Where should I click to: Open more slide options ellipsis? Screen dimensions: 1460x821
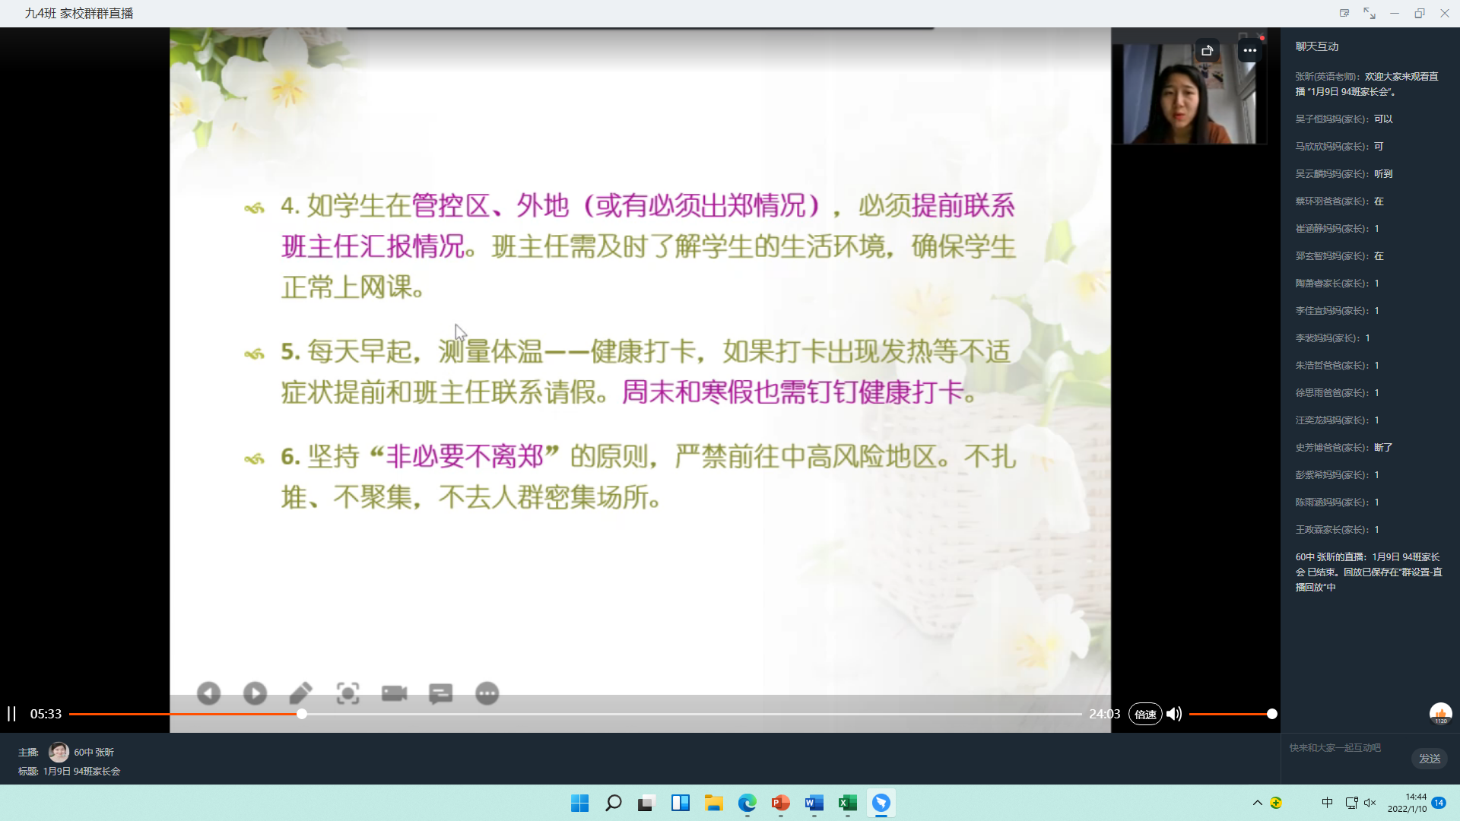[487, 693]
